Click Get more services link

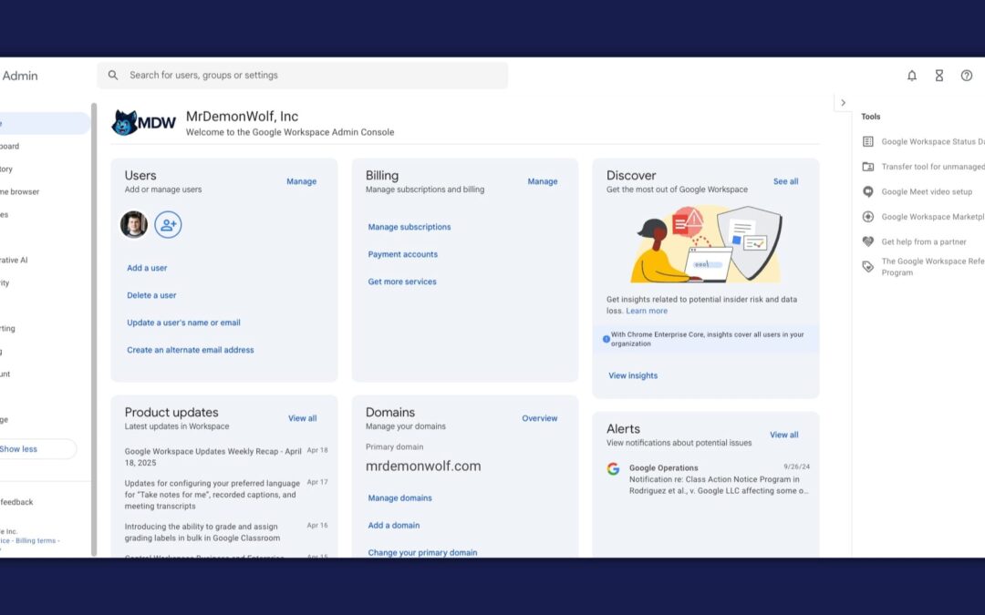(x=402, y=282)
